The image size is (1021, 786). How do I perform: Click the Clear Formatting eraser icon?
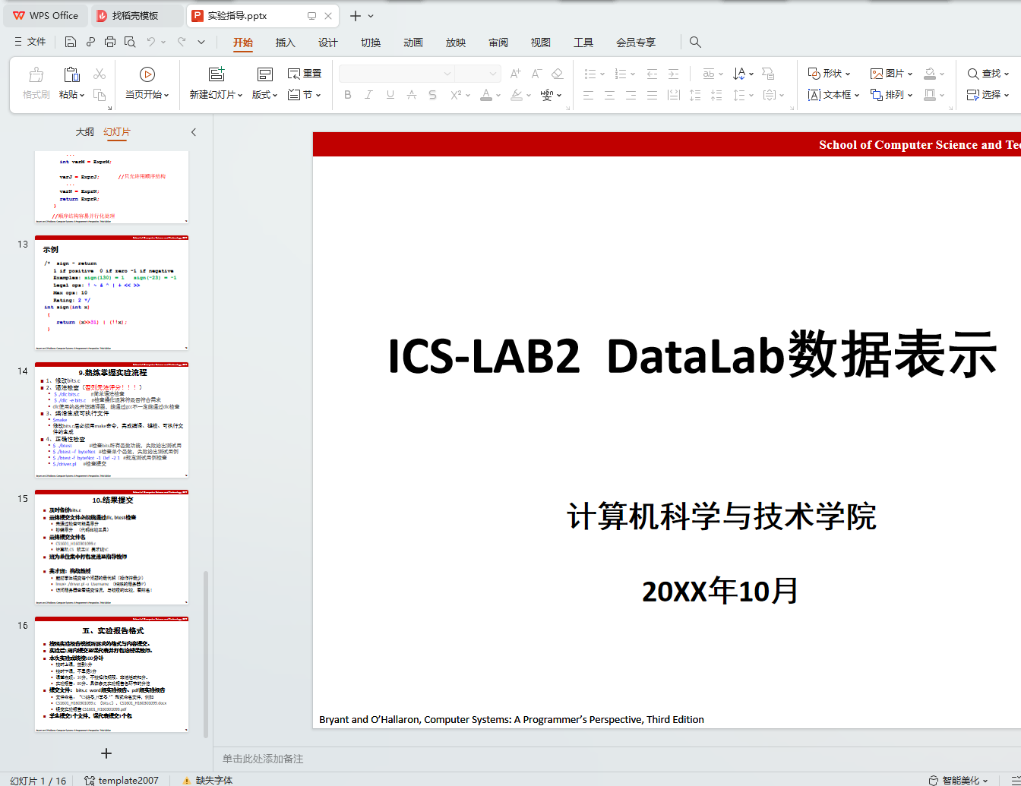[x=558, y=74]
